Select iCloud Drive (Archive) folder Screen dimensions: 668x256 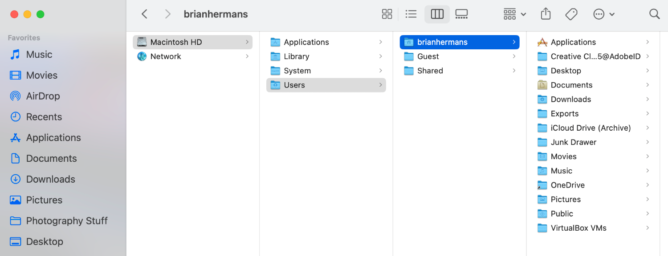[593, 128]
